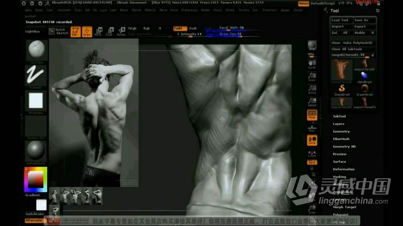The image size is (403, 226).
Task: Open the Preferences menu
Action: [190, 10]
